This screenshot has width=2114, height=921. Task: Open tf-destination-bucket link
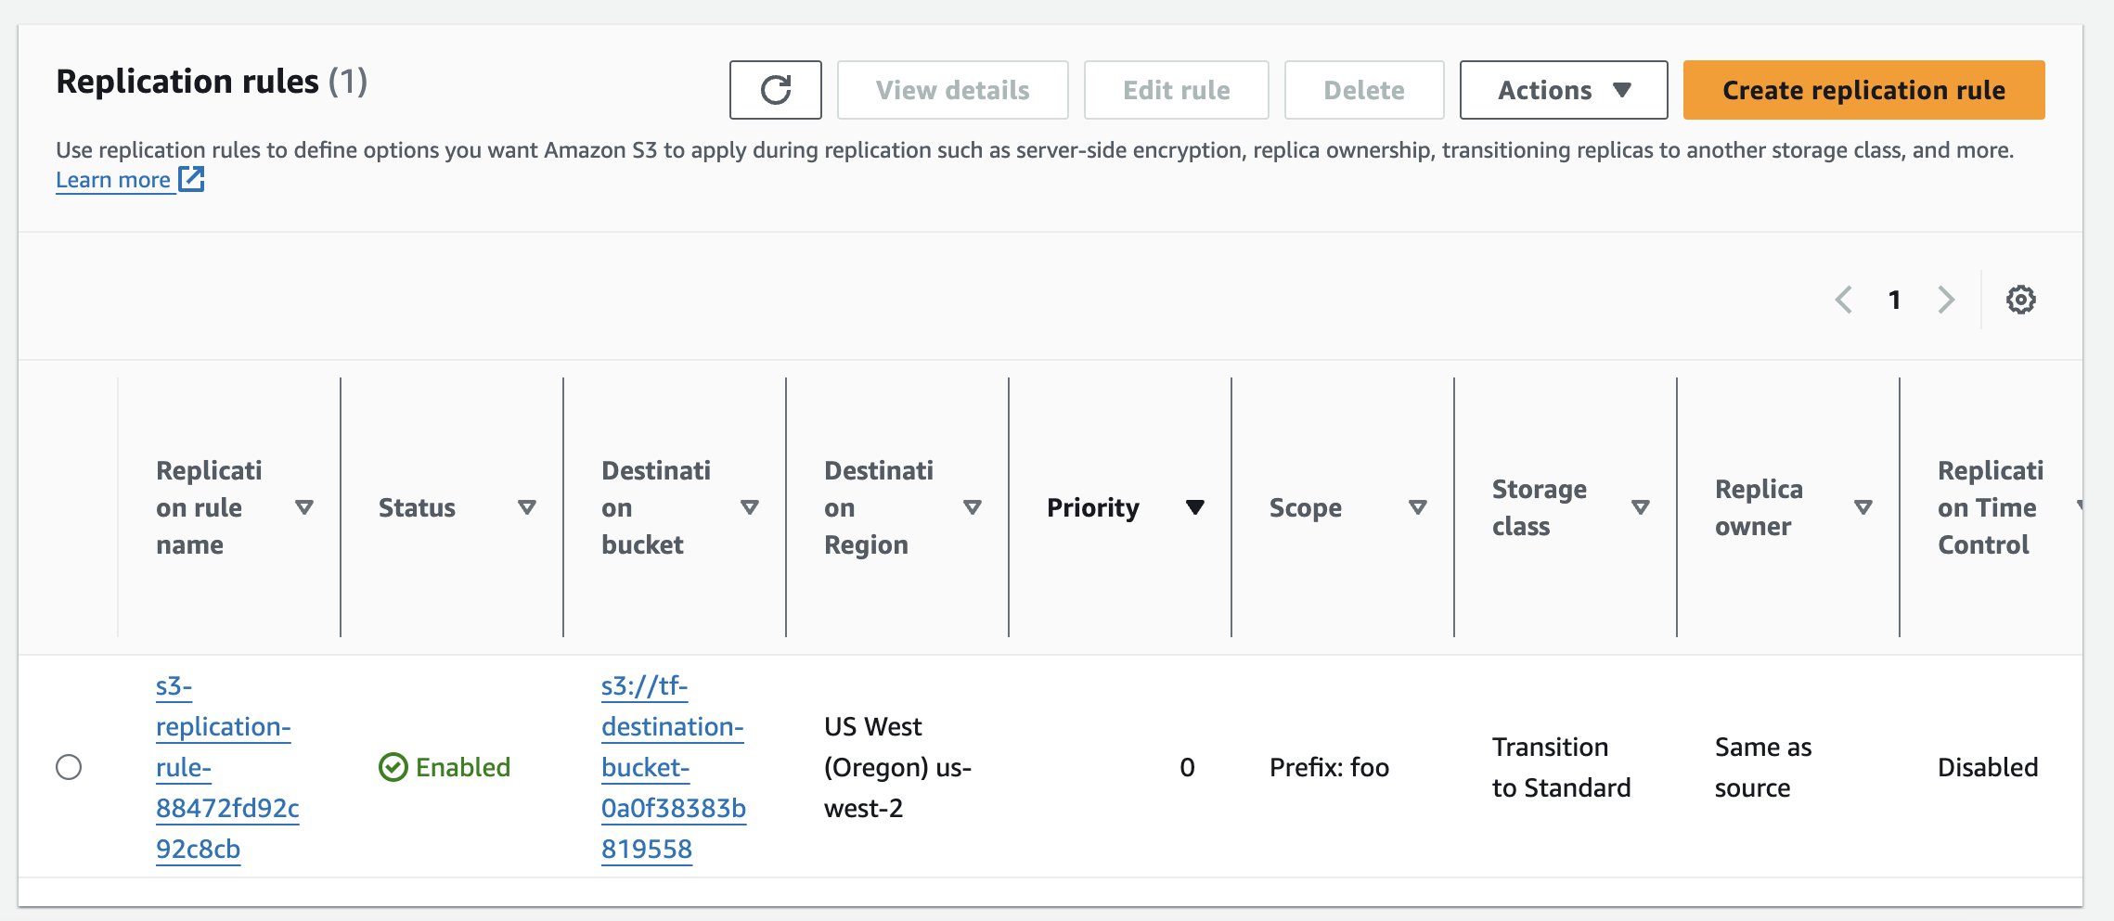point(672,767)
